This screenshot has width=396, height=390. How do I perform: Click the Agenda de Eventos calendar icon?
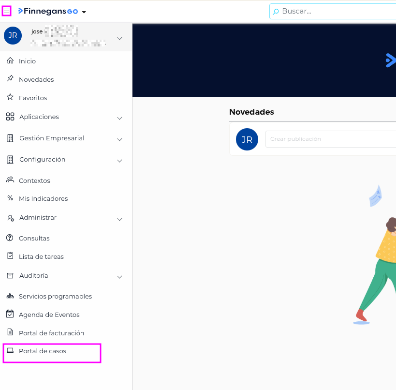(10, 314)
